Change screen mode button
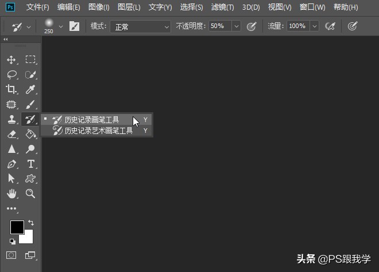This screenshot has height=272, width=379. point(30,255)
